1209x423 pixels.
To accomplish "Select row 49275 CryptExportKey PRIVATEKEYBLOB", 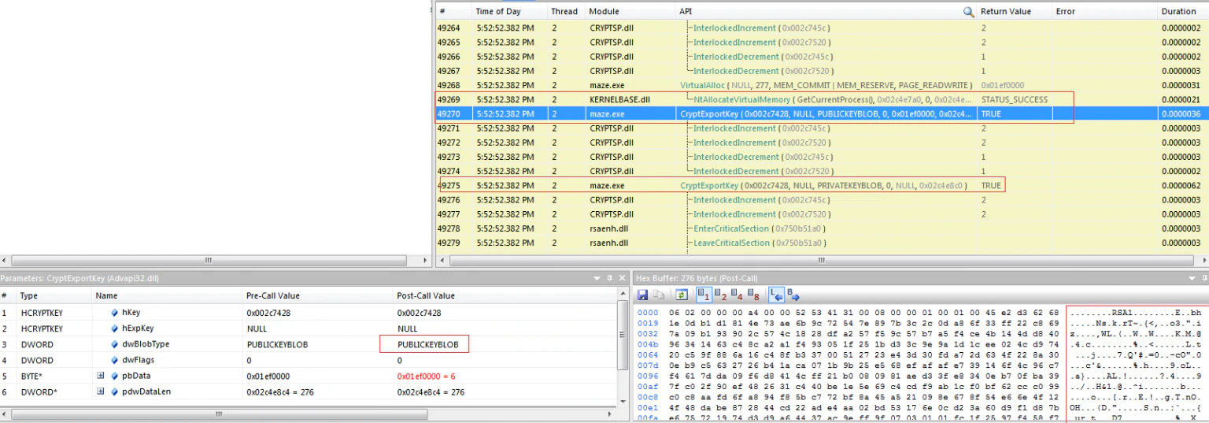I will pos(822,185).
